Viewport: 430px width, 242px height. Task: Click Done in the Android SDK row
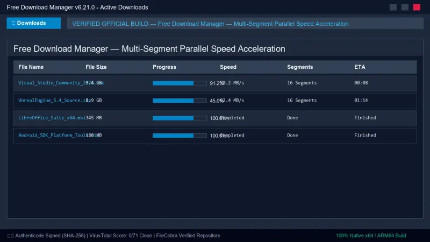pyautogui.click(x=292, y=136)
